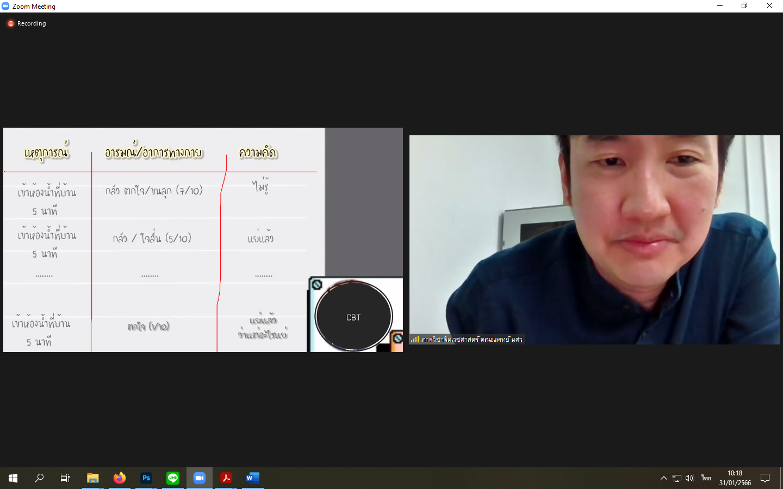This screenshot has width=783, height=489.
Task: Open the Windows Start menu
Action: tap(13, 478)
